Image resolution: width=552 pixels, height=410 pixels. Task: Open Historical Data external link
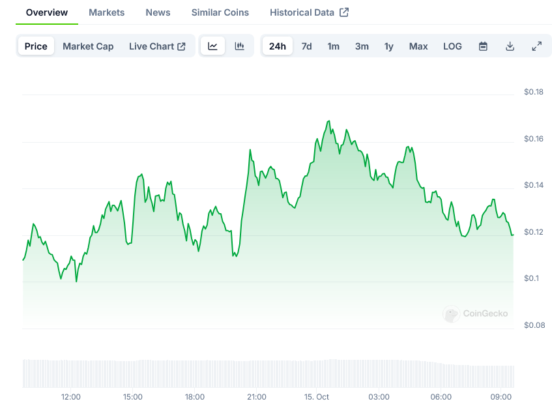[309, 12]
